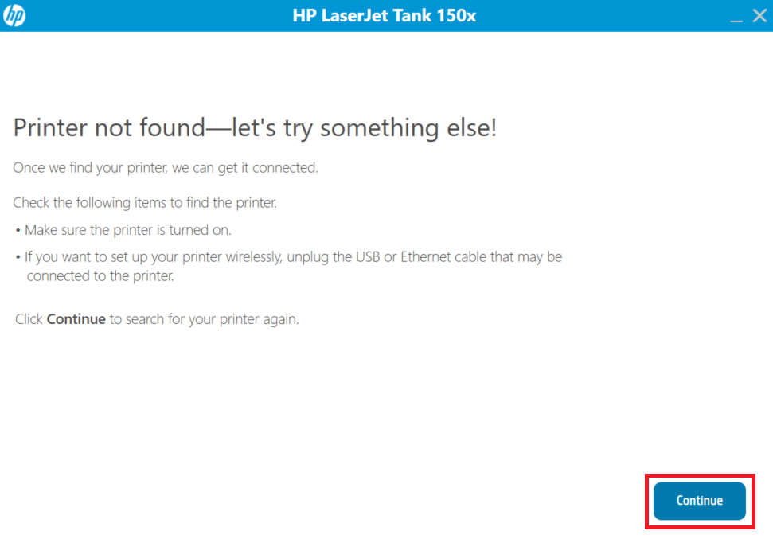Close the HP LaserJet Tank 150x window
Viewport: 773px width, 539px height.
pyautogui.click(x=759, y=14)
